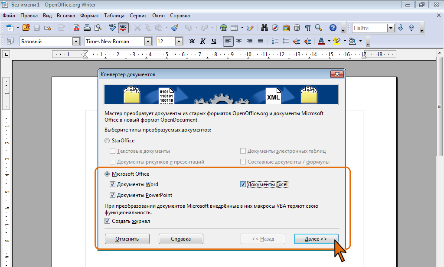Screen dimensions: 444x267
Task: Expand the font size 12 dropdown
Action: tap(179, 42)
